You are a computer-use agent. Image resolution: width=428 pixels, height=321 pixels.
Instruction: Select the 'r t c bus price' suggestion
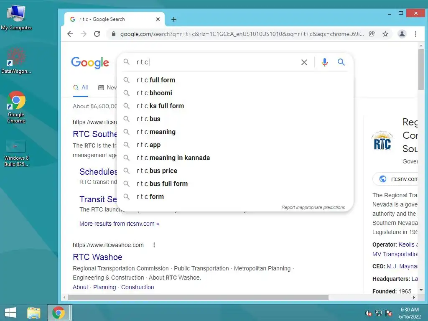coord(235,171)
